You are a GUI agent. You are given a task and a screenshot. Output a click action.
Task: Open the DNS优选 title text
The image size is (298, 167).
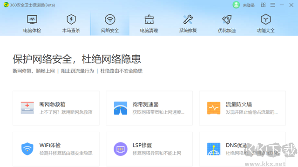click(237, 145)
